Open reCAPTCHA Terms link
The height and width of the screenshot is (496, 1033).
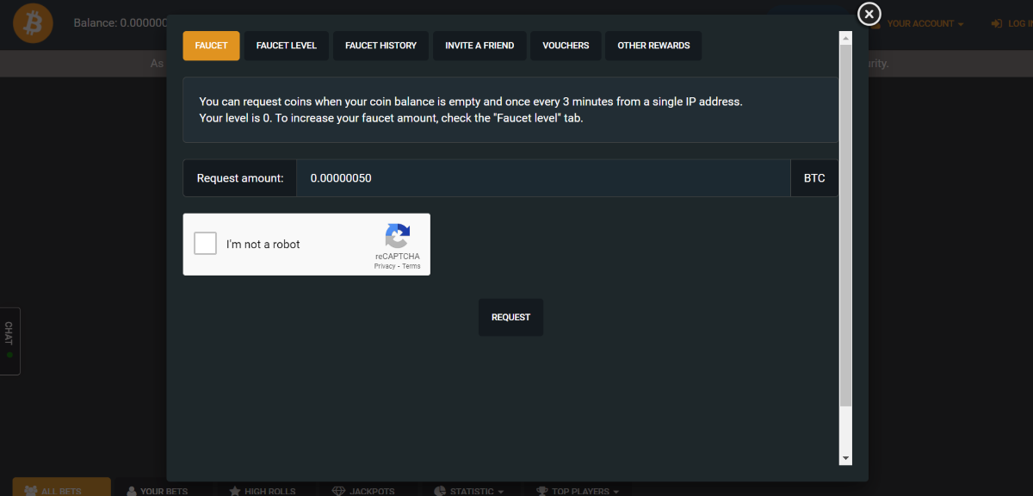pos(411,266)
